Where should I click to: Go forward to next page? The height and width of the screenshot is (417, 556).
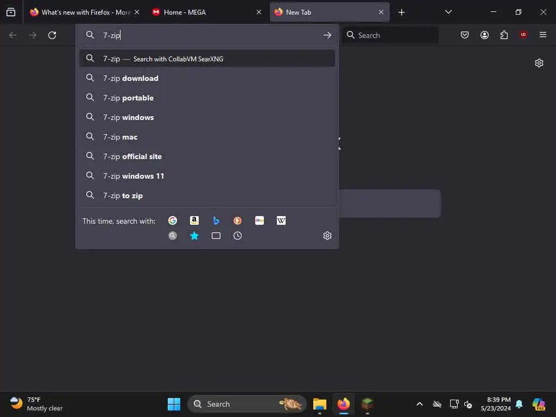tap(33, 35)
